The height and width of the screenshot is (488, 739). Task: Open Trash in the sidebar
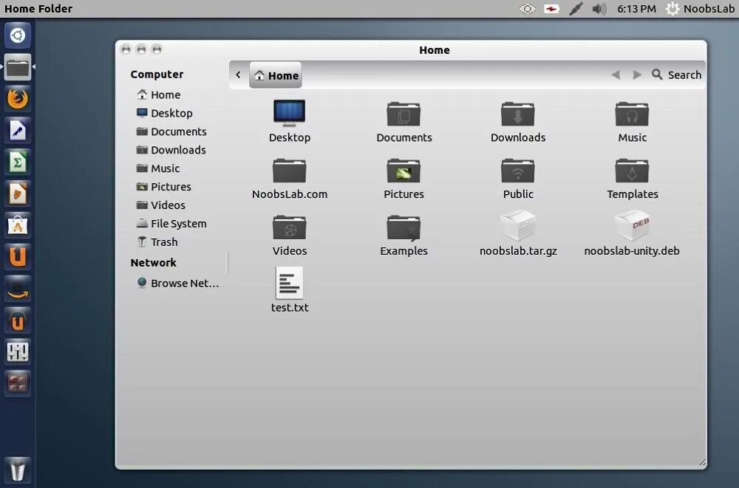point(157,241)
